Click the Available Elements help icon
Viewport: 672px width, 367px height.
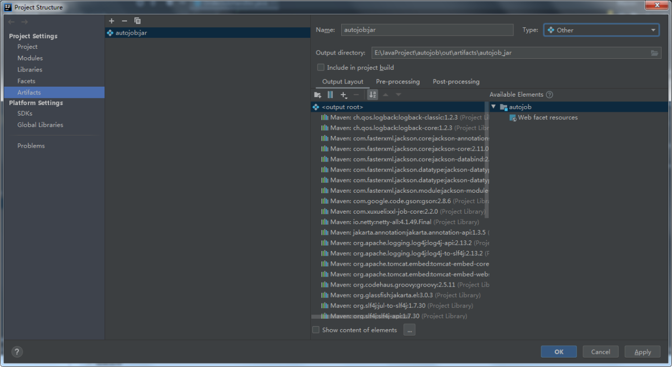tap(549, 95)
